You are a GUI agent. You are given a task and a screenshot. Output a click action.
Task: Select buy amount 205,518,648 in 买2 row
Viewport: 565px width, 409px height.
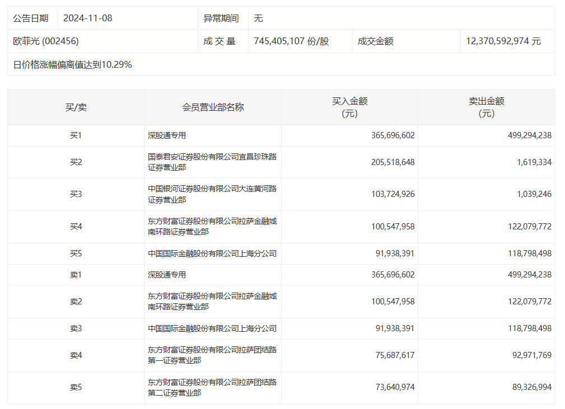(x=393, y=162)
